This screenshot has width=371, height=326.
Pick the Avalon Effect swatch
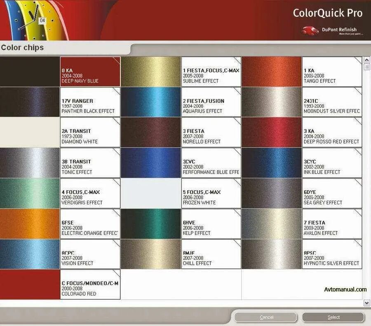272,224
